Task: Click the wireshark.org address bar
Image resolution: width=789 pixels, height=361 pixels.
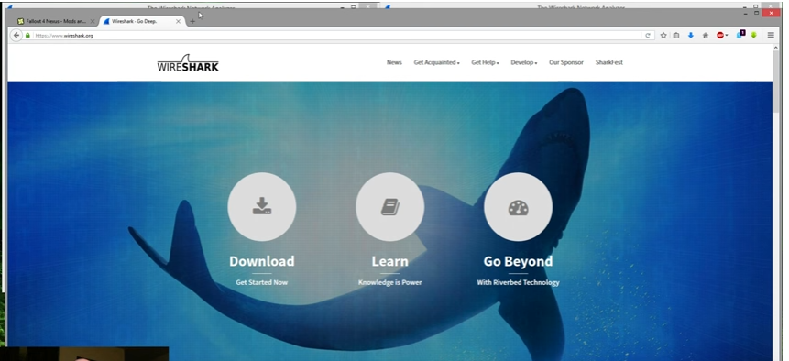Action: coord(337,36)
